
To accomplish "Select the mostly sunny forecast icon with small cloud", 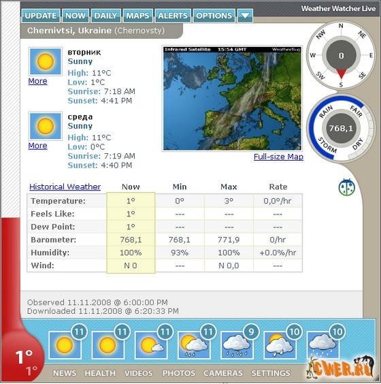I will 151,345.
